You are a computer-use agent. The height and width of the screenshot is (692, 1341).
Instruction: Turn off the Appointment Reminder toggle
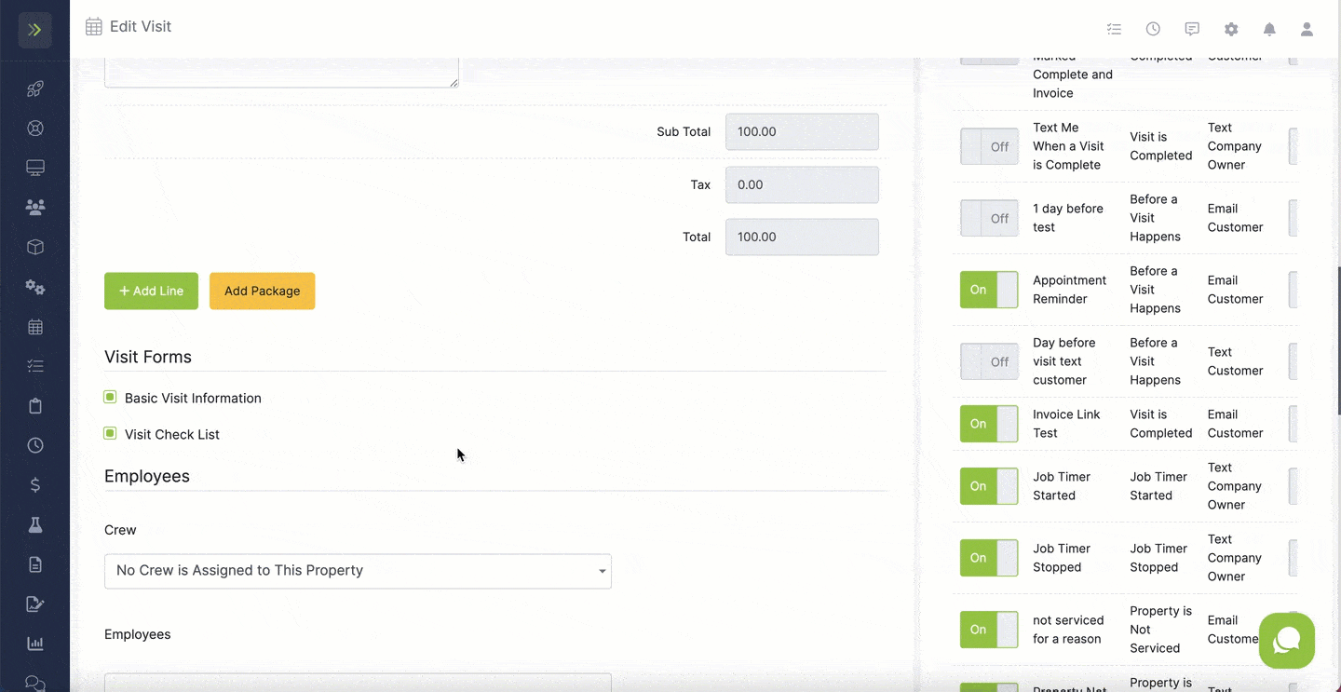(x=989, y=290)
